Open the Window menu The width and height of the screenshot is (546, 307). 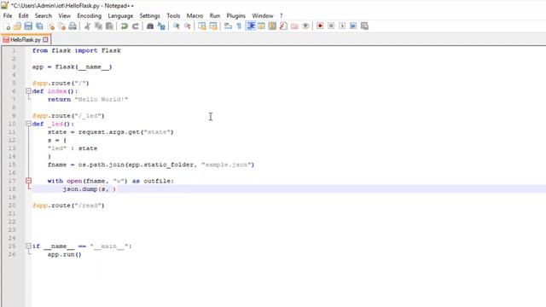[263, 15]
